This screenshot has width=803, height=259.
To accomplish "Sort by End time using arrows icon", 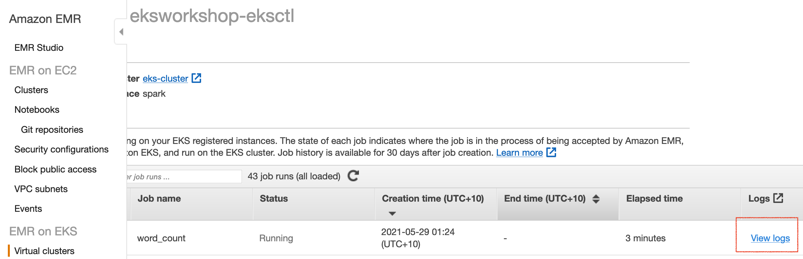I will point(596,199).
